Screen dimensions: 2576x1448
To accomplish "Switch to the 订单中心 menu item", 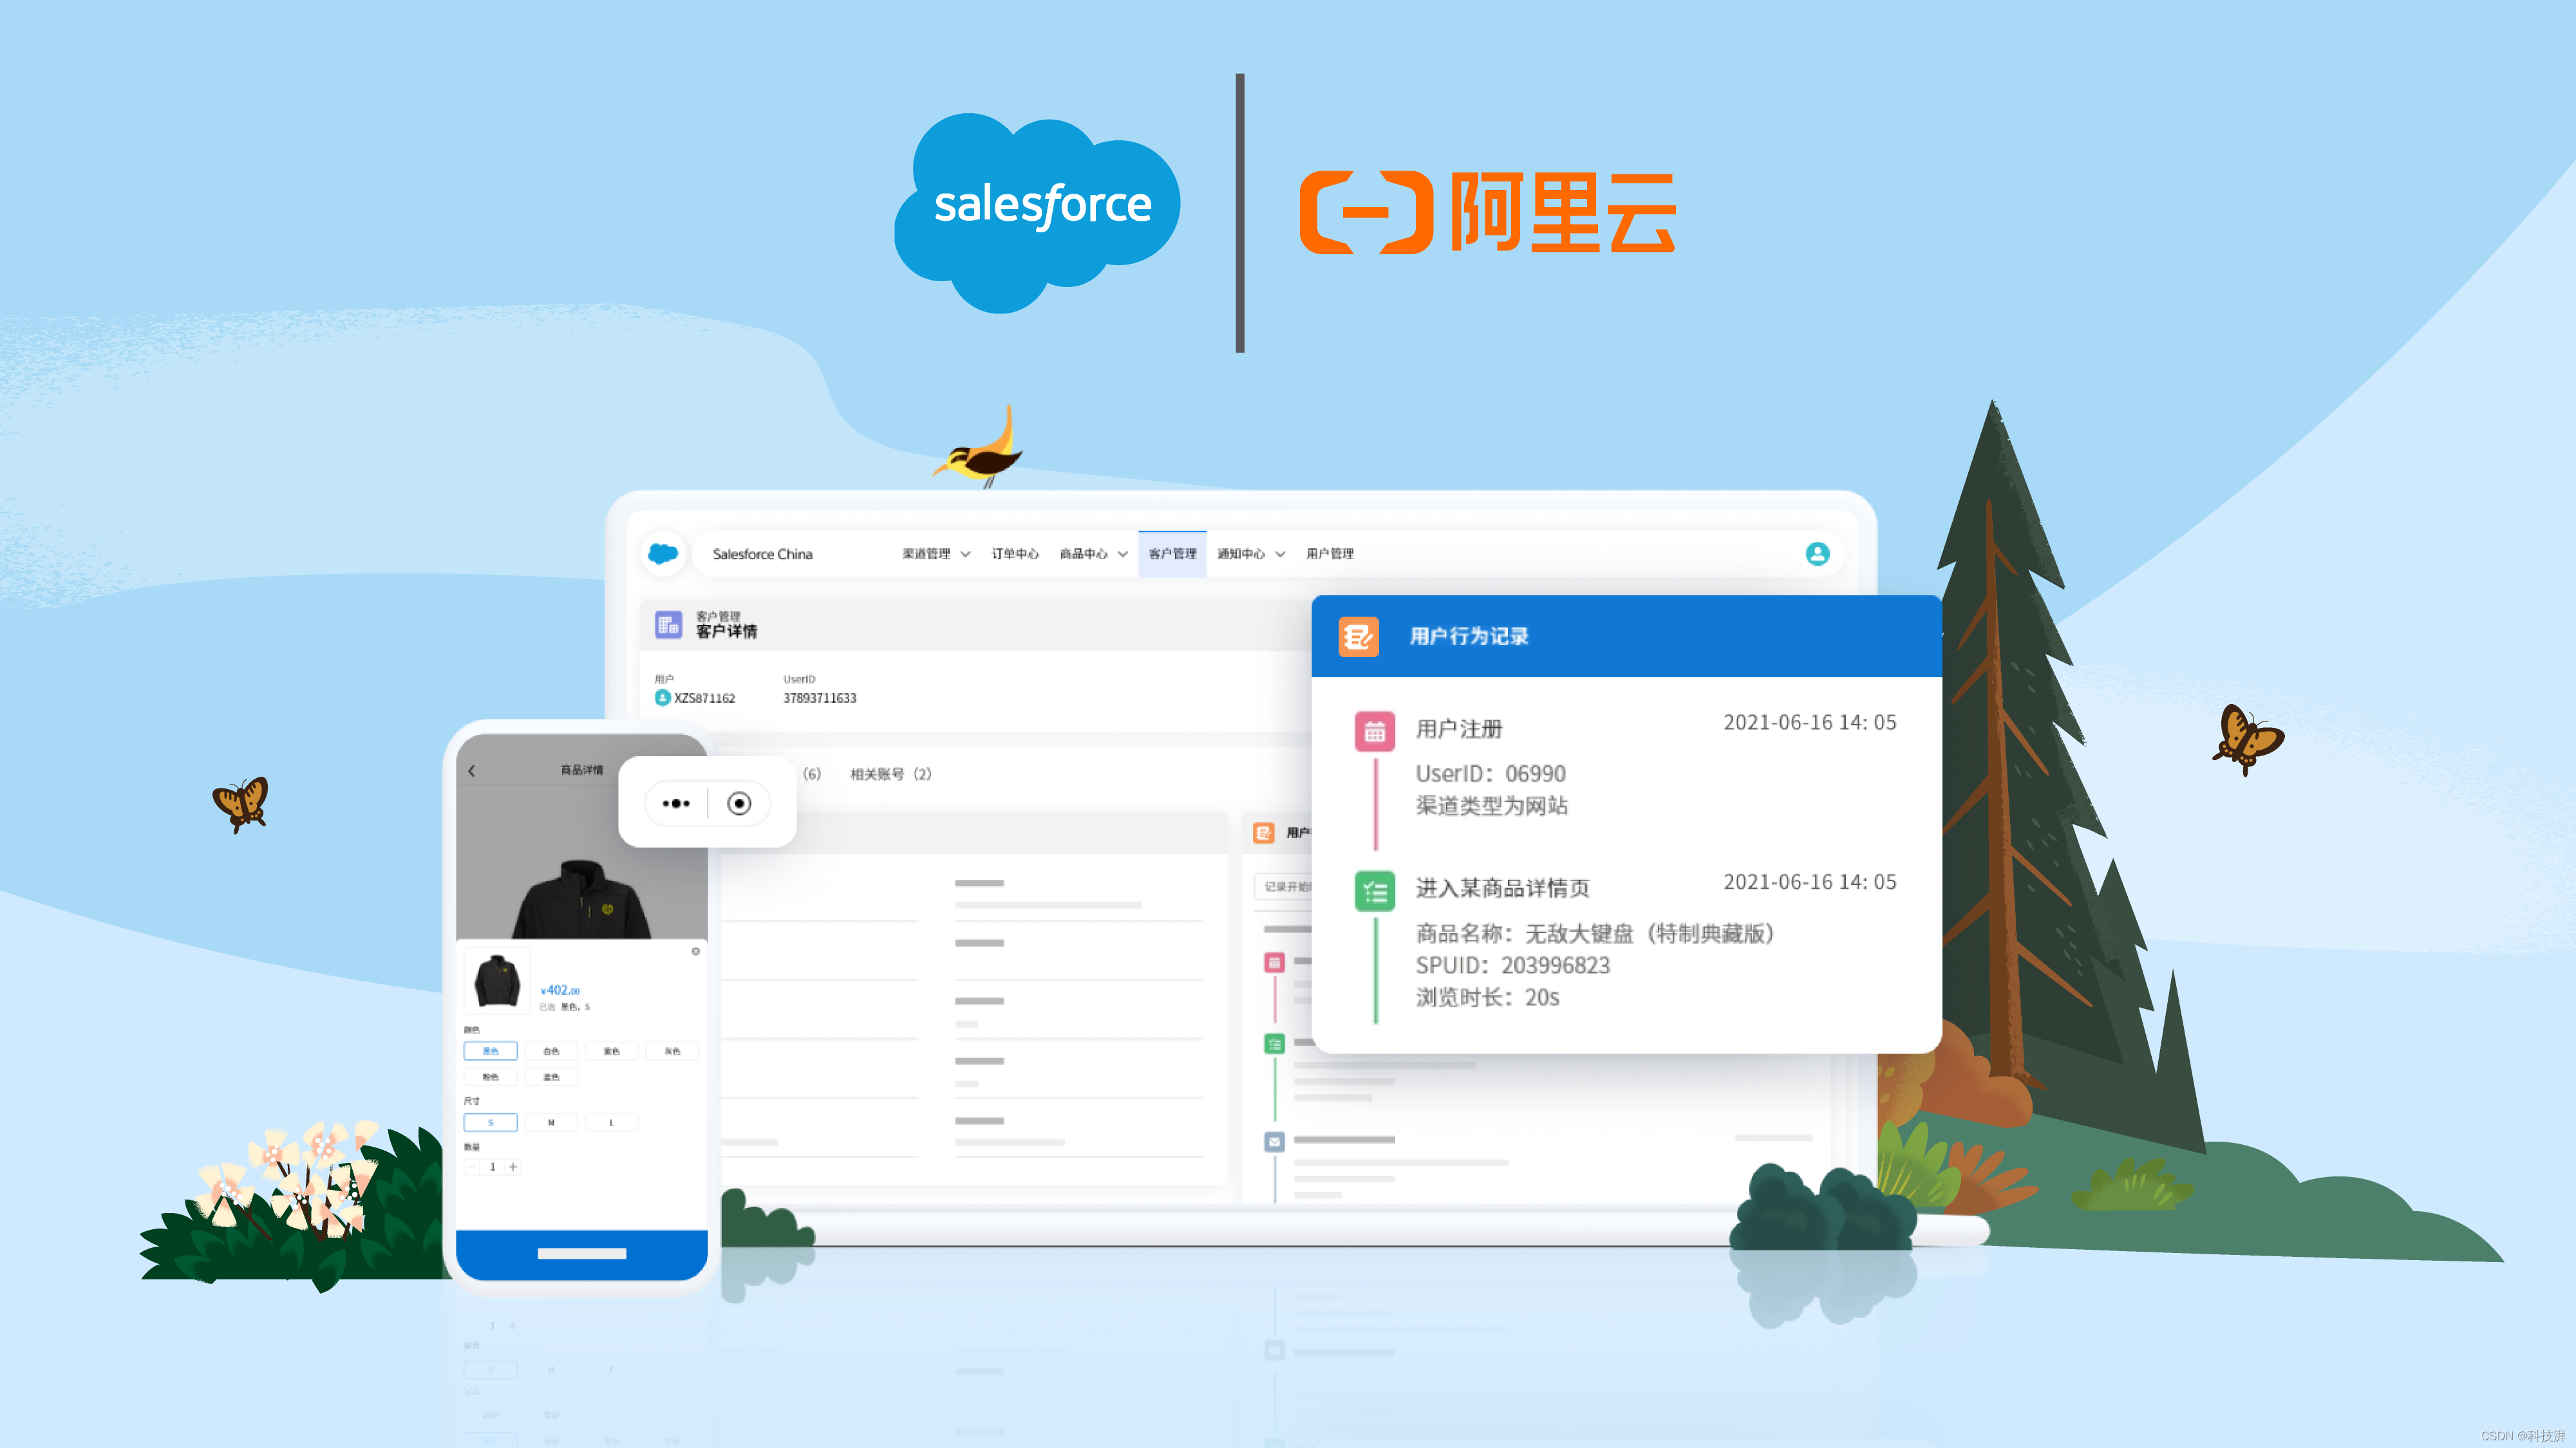I will point(1014,553).
